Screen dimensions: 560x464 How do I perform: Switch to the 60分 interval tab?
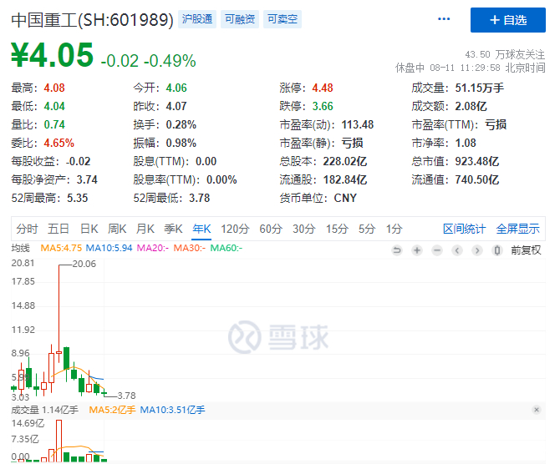[x=271, y=229]
